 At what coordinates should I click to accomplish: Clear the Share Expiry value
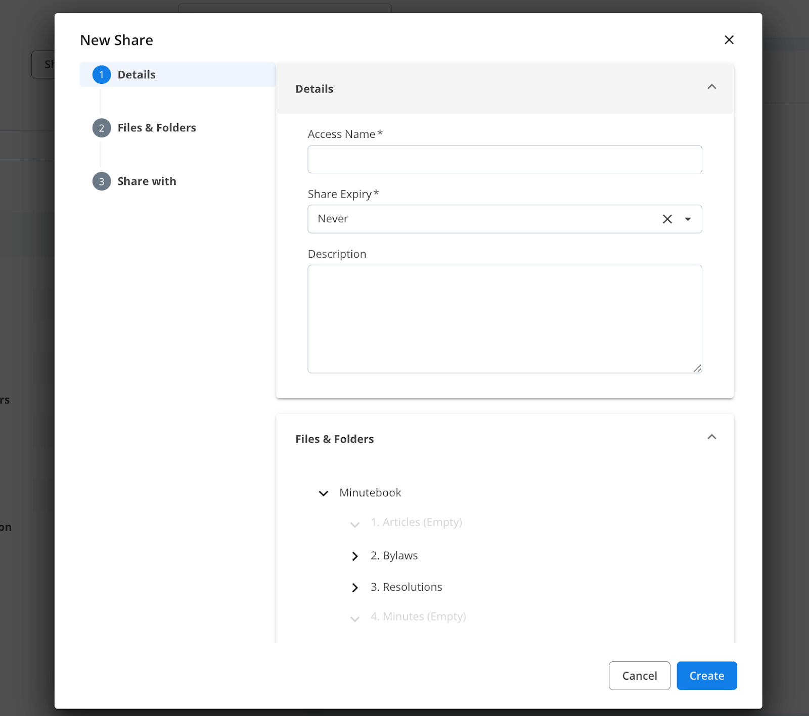coord(667,219)
